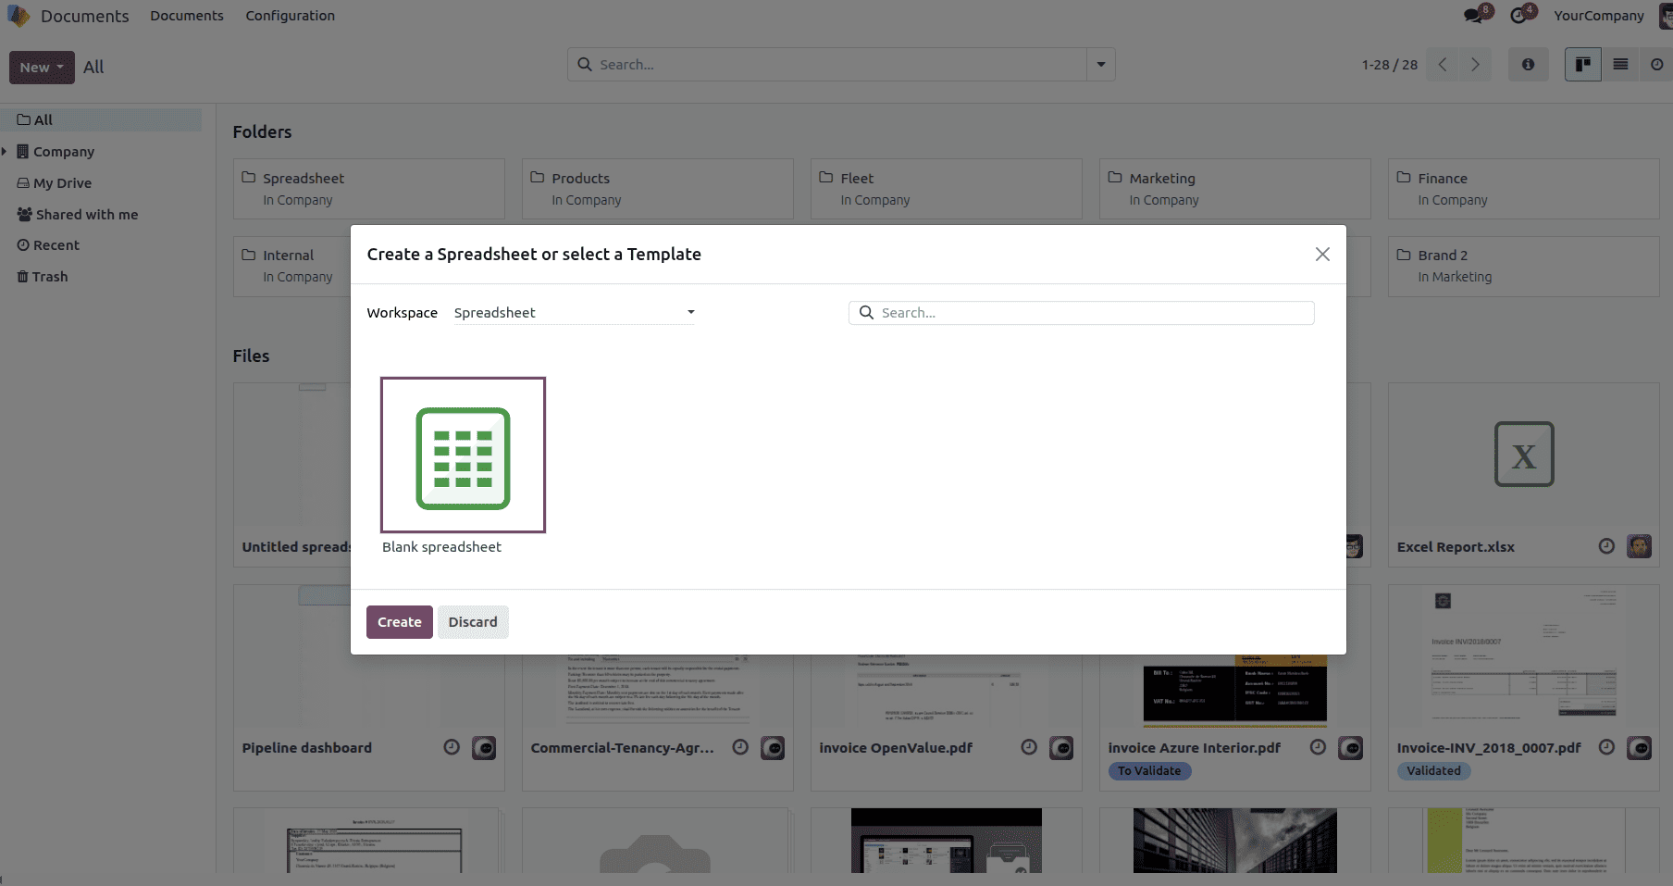The width and height of the screenshot is (1673, 886).
Task: Go to next page arrow
Action: 1475,65
